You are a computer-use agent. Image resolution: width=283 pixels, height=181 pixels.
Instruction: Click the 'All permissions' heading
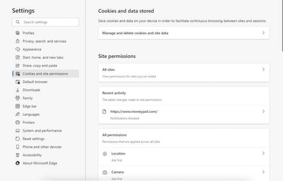pos(114,135)
